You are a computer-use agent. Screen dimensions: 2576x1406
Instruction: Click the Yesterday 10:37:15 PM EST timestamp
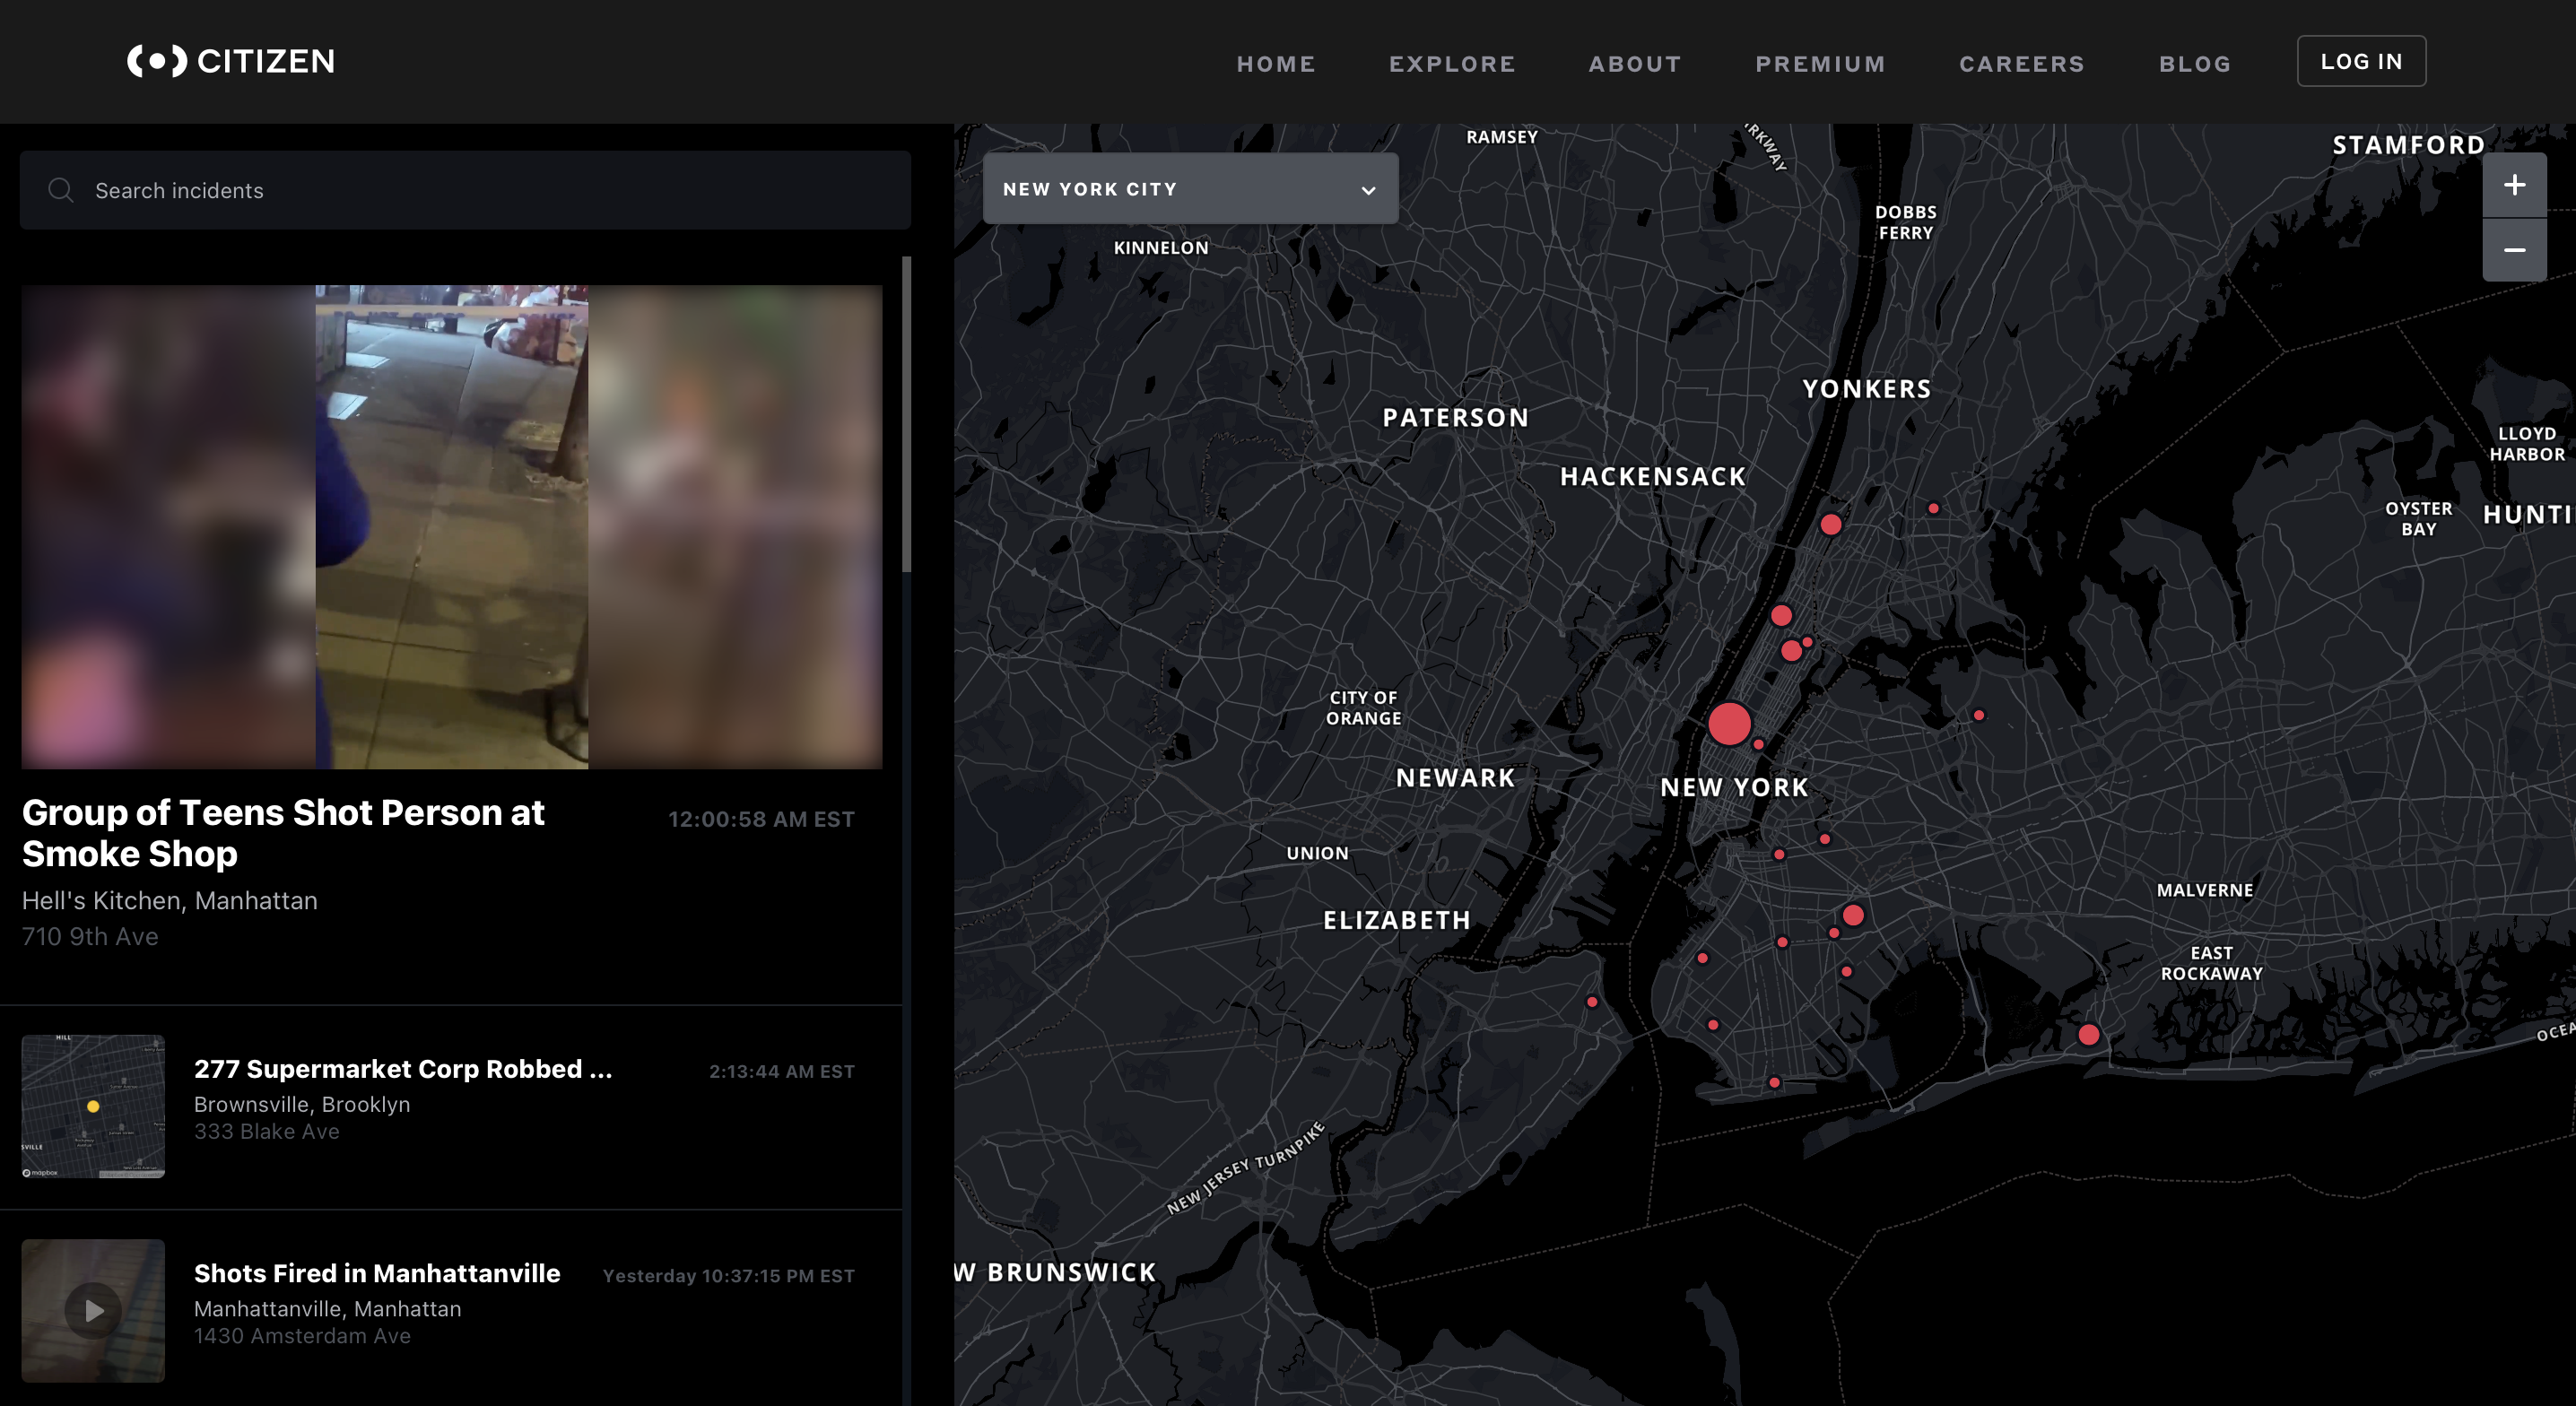(x=729, y=1276)
